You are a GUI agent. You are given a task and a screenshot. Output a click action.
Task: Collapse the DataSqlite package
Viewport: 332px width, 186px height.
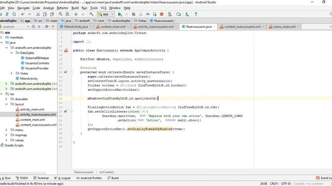click(11, 53)
